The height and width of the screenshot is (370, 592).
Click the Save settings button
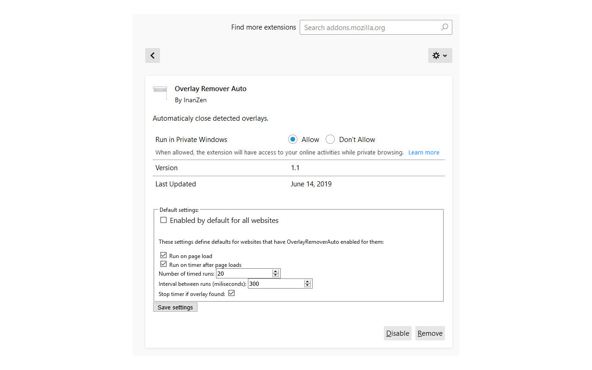coord(175,307)
